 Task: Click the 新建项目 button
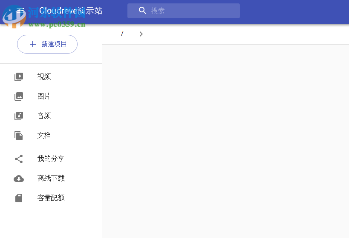click(x=47, y=44)
